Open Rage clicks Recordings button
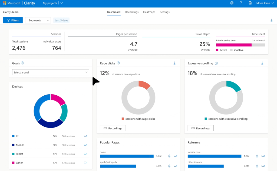The image size is (277, 171). [113, 128]
